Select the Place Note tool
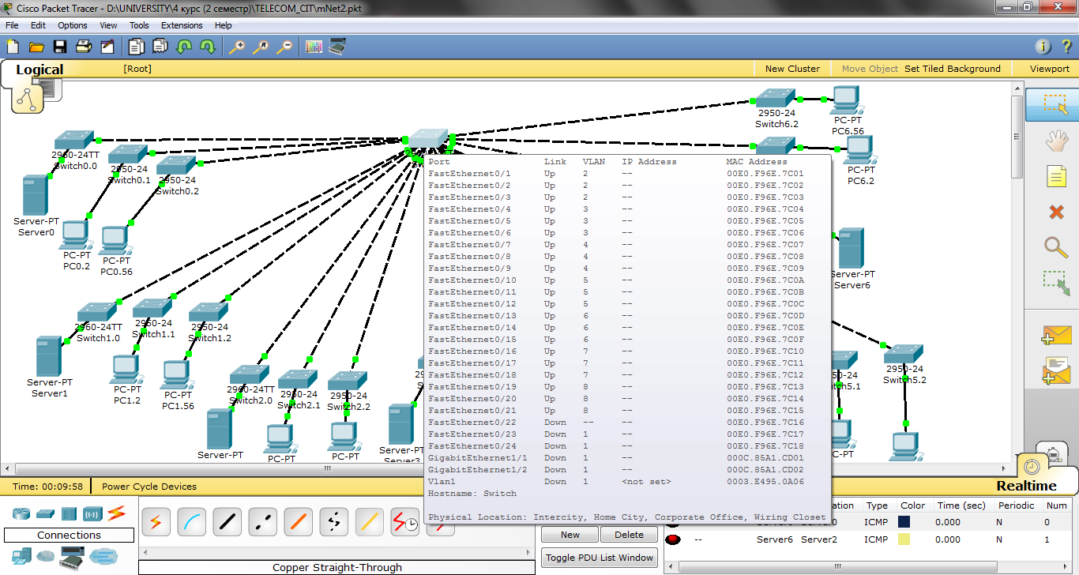 click(1056, 176)
